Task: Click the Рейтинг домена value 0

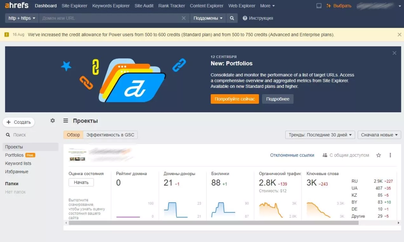Action: (x=118, y=182)
